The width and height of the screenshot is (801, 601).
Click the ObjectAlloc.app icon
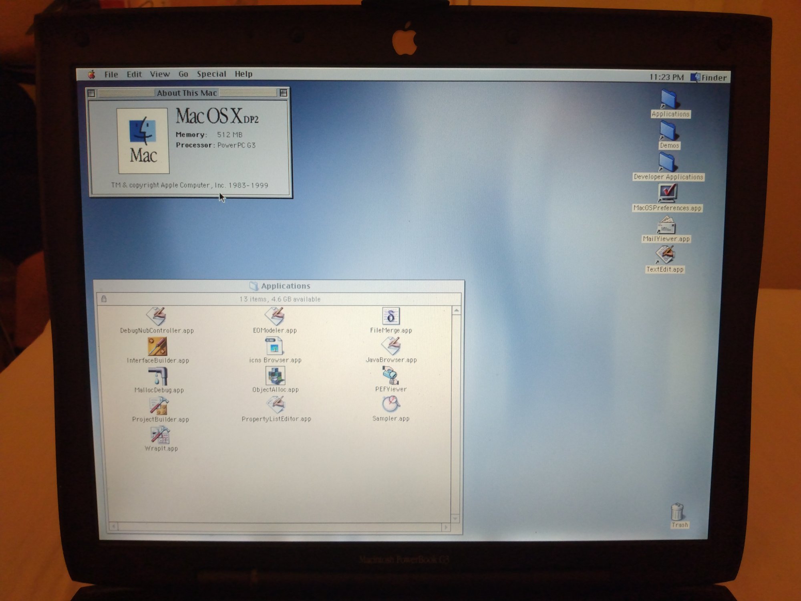(x=276, y=375)
